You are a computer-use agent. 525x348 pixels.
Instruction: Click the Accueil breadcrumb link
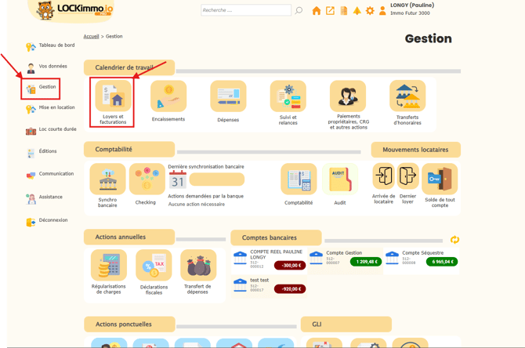[x=91, y=37]
